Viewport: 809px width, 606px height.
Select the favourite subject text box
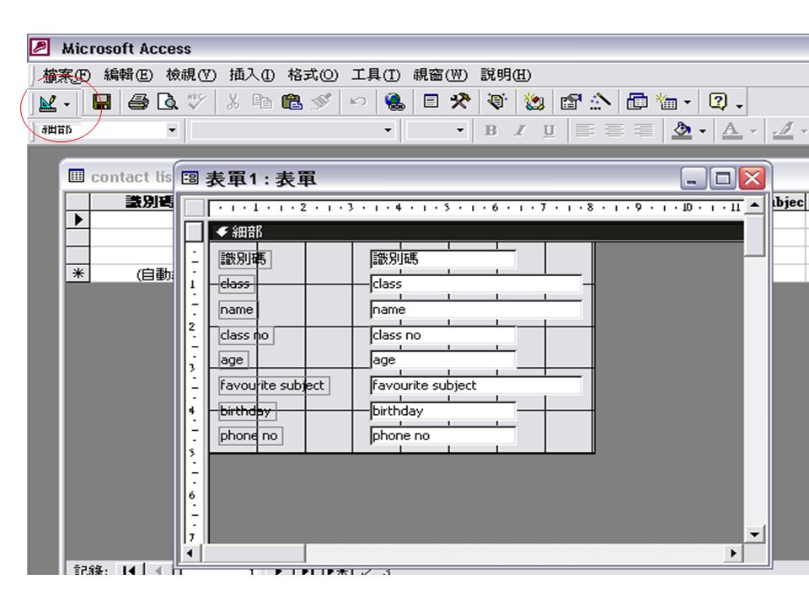[x=476, y=385]
